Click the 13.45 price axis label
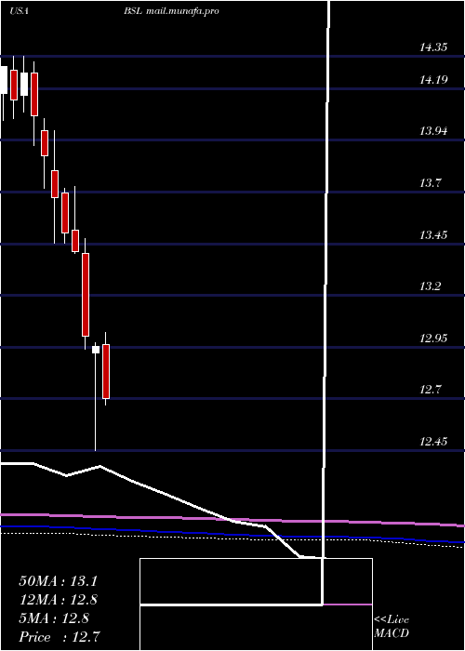The width and height of the screenshot is (465, 651). click(x=434, y=235)
